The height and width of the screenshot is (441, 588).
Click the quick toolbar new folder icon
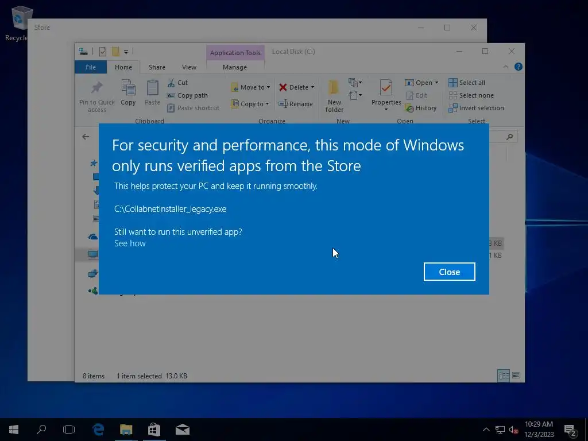(x=115, y=52)
